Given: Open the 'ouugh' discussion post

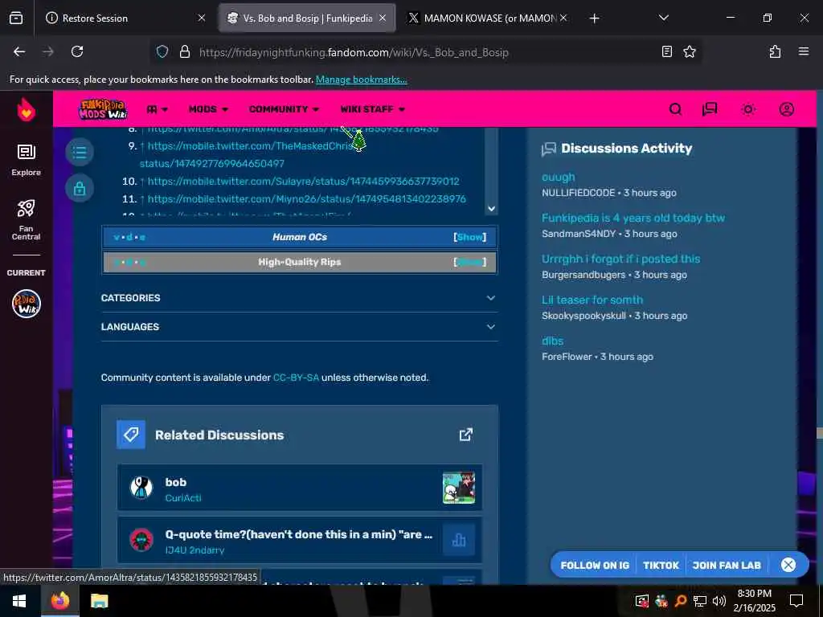Looking at the screenshot, I should click(x=558, y=178).
